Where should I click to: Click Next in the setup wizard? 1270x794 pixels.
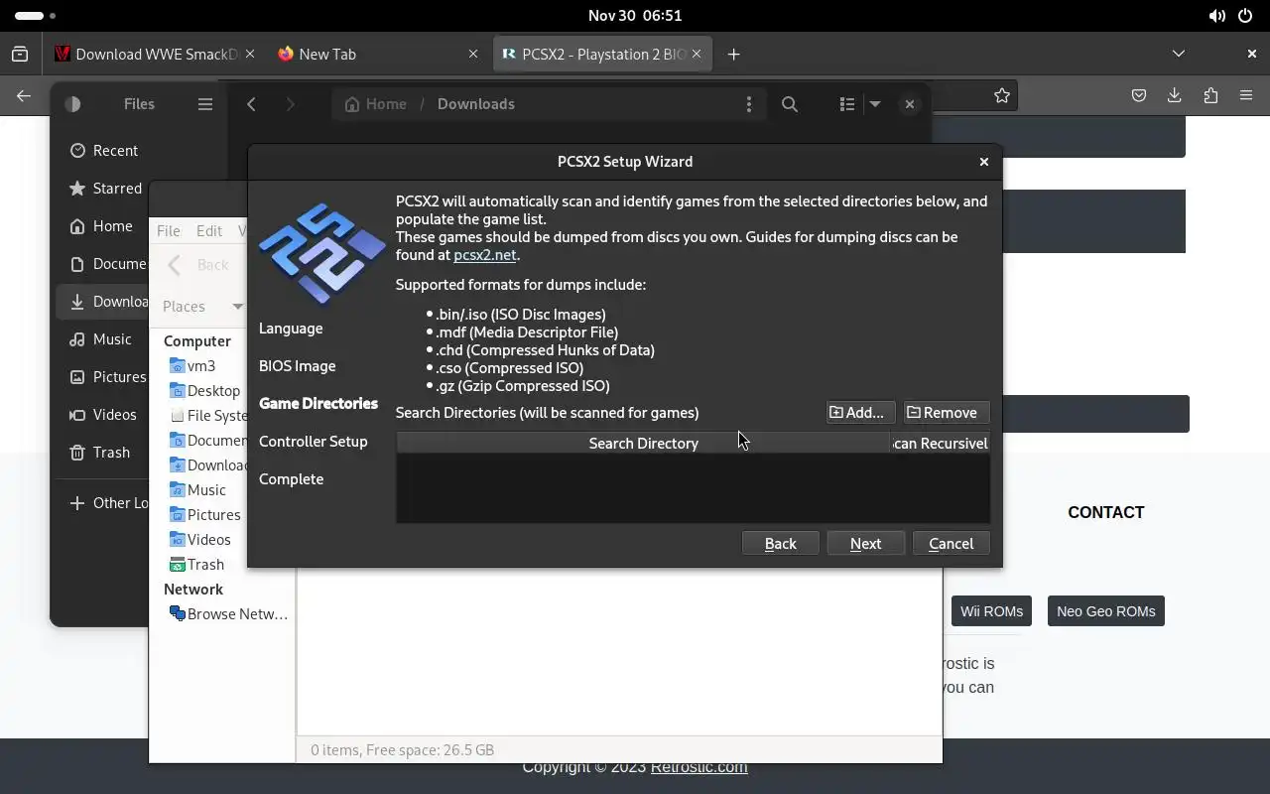coord(865,543)
